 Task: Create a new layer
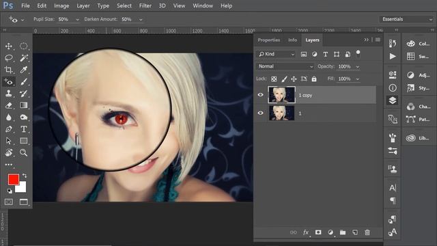point(355,232)
